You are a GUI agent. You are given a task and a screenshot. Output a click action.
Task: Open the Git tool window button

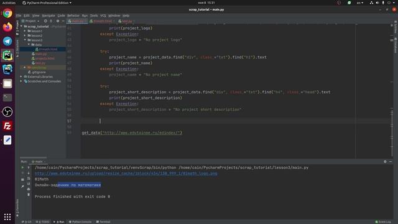[x=26, y=222]
